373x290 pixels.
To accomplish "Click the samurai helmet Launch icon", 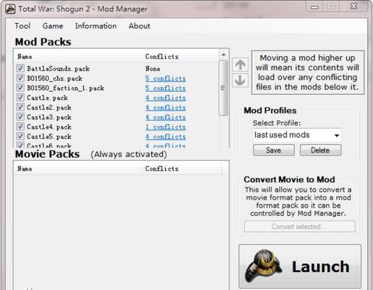I will tap(263, 266).
